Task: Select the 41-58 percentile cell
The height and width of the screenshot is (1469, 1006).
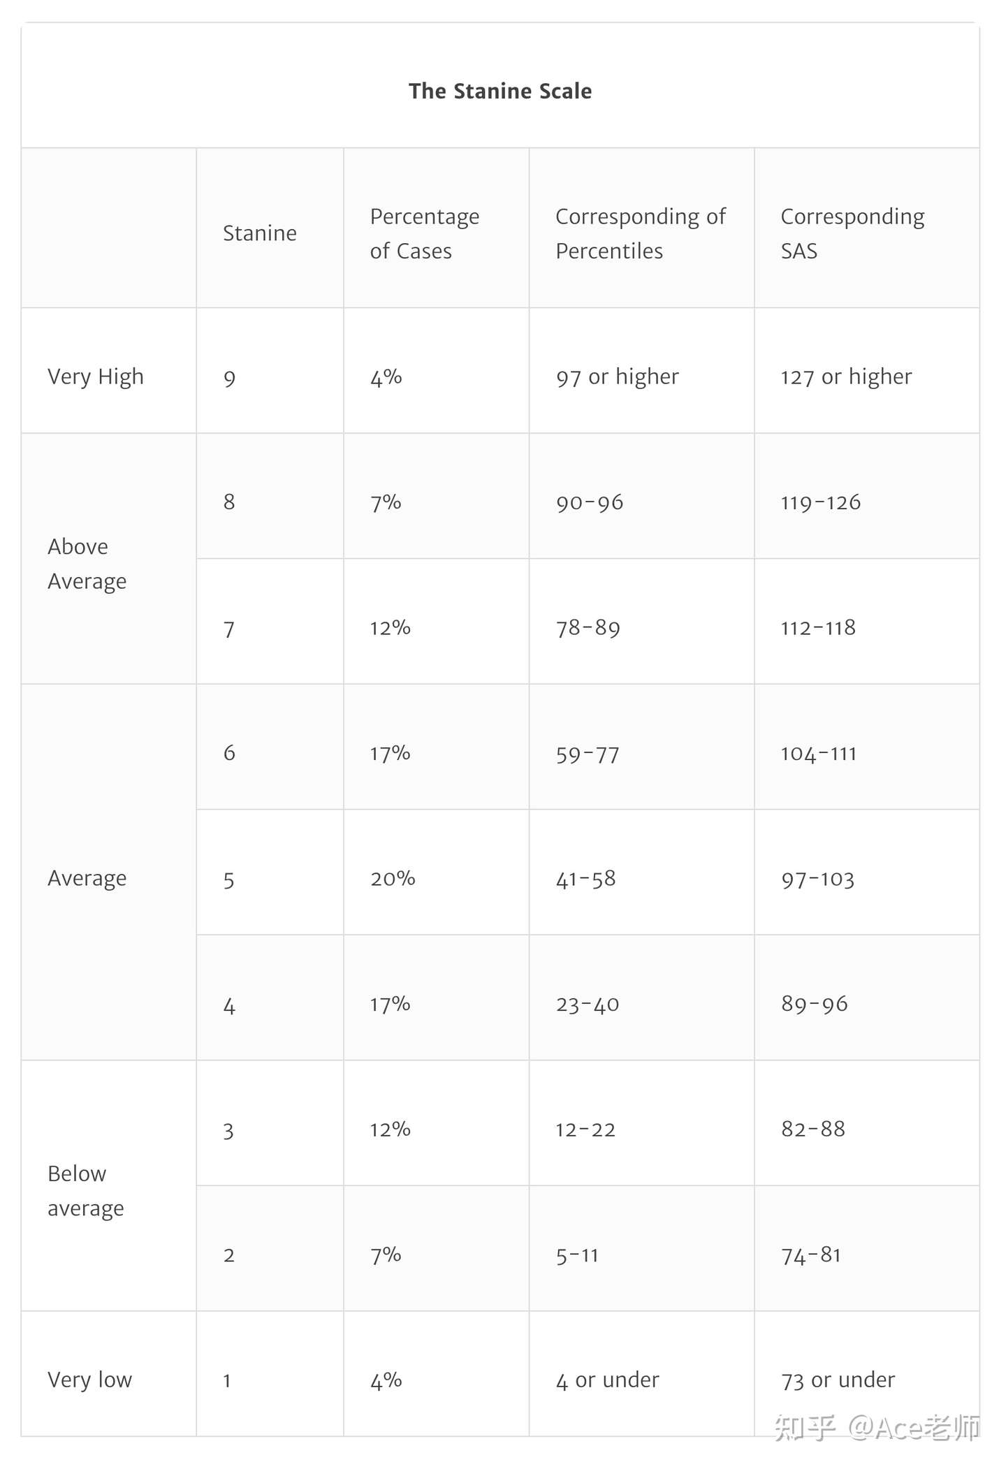Action: pos(585,879)
